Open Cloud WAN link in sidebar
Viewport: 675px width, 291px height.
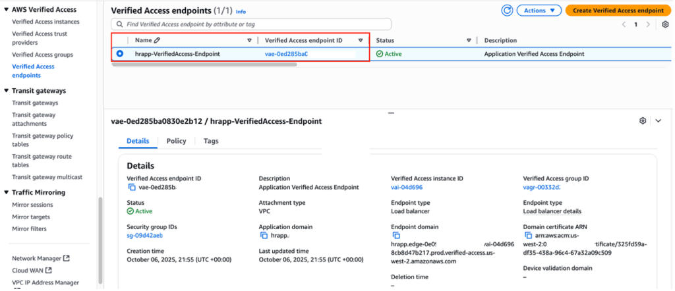coord(28,271)
